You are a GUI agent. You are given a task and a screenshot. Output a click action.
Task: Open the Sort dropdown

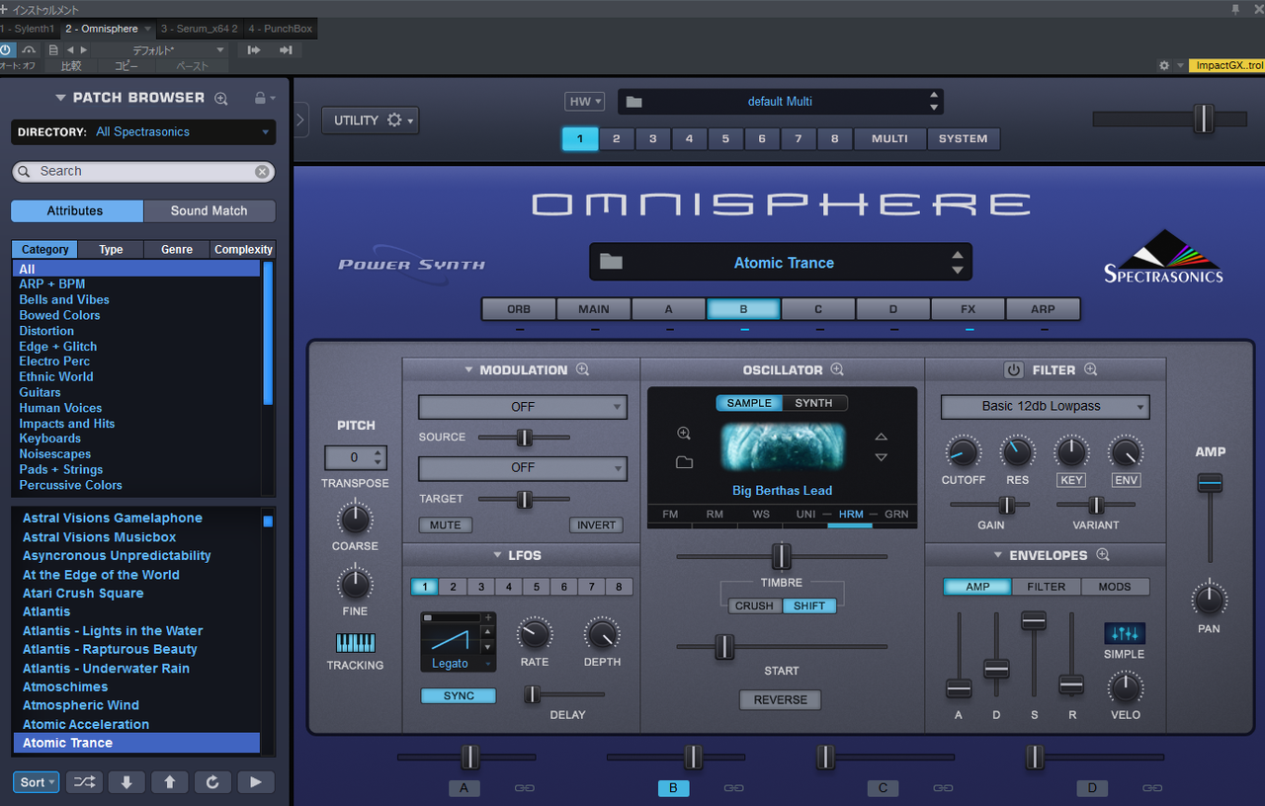pos(38,782)
